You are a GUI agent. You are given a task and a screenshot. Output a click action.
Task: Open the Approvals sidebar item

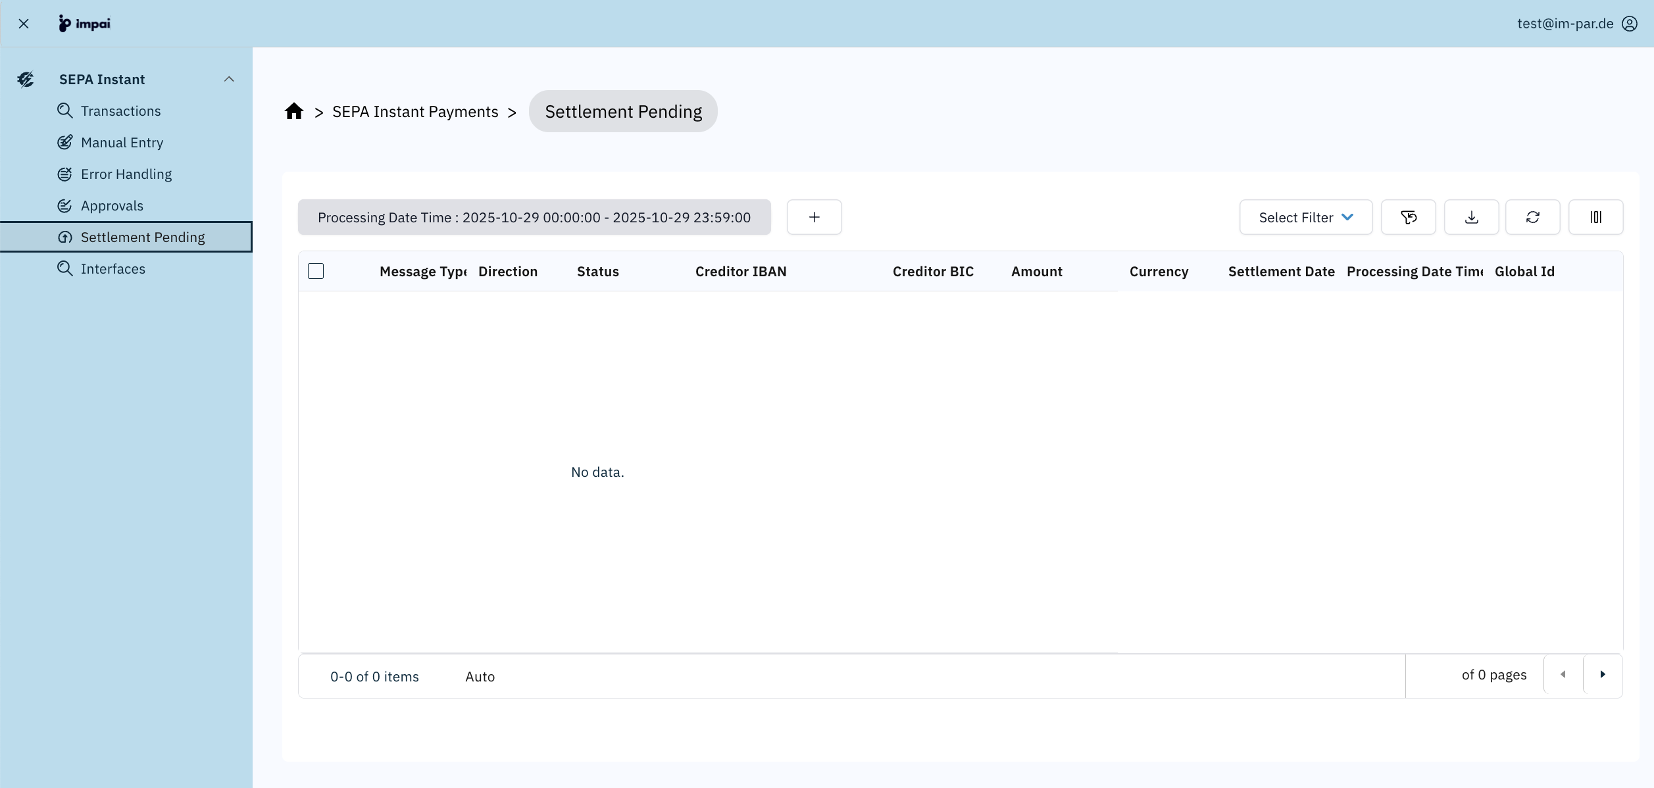click(x=112, y=206)
